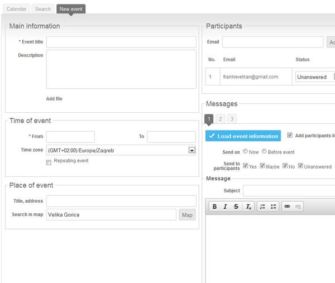
Task: Switch to the Calendar tab
Action: [16, 9]
